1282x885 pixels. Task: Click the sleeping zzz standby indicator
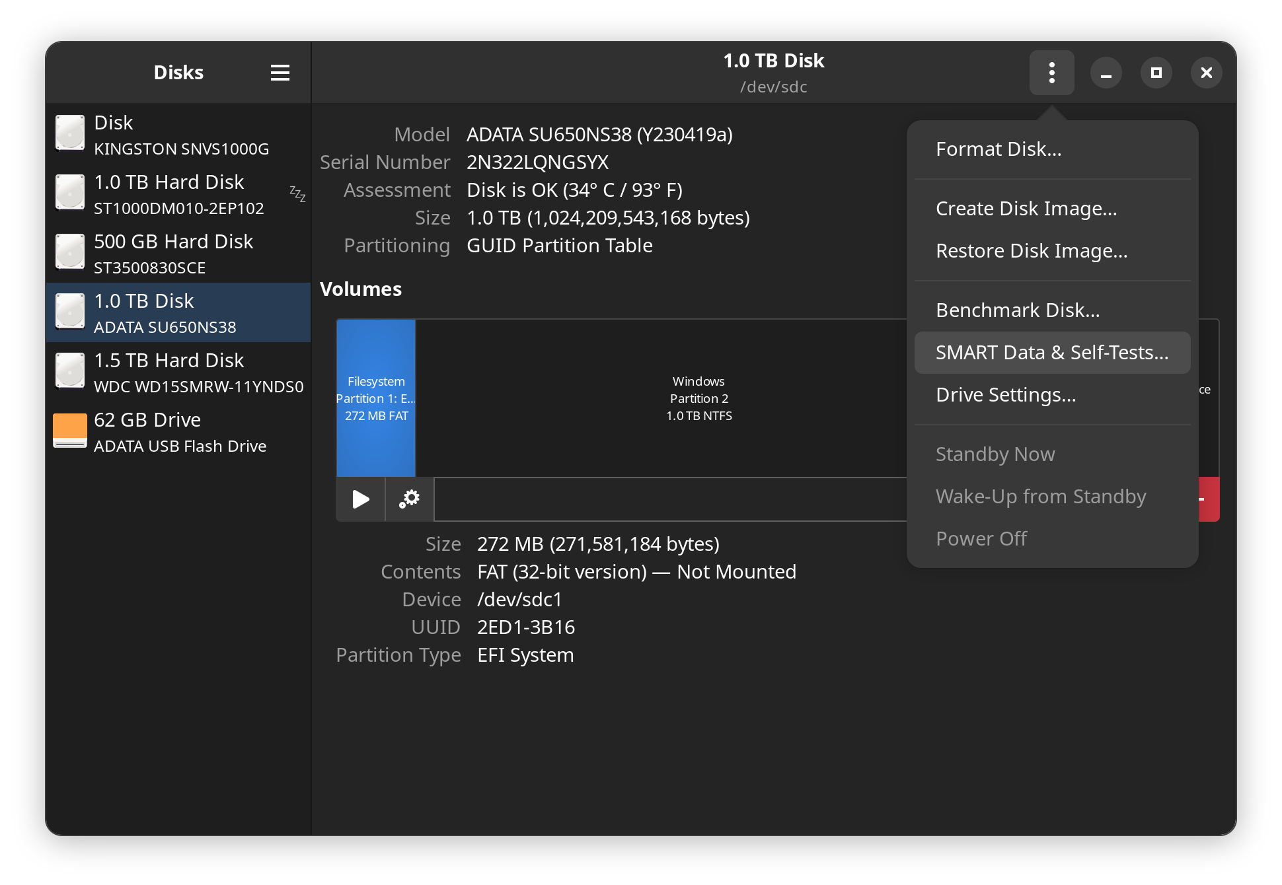(x=297, y=194)
